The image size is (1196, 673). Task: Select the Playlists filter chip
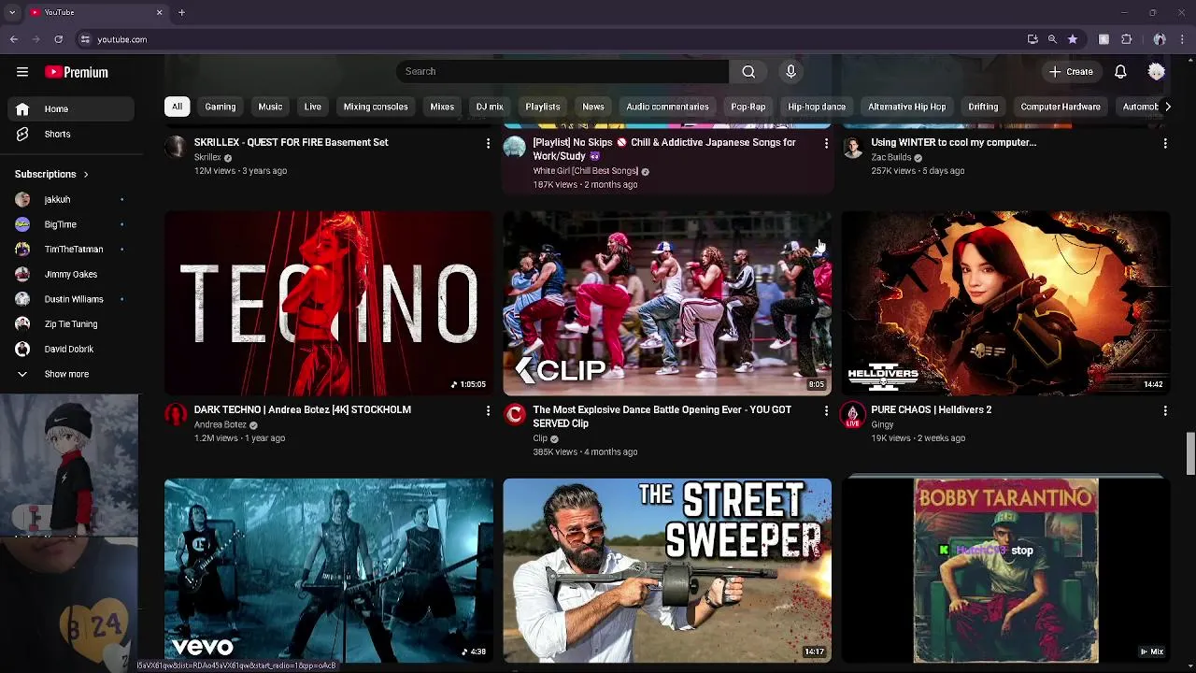pos(543,107)
